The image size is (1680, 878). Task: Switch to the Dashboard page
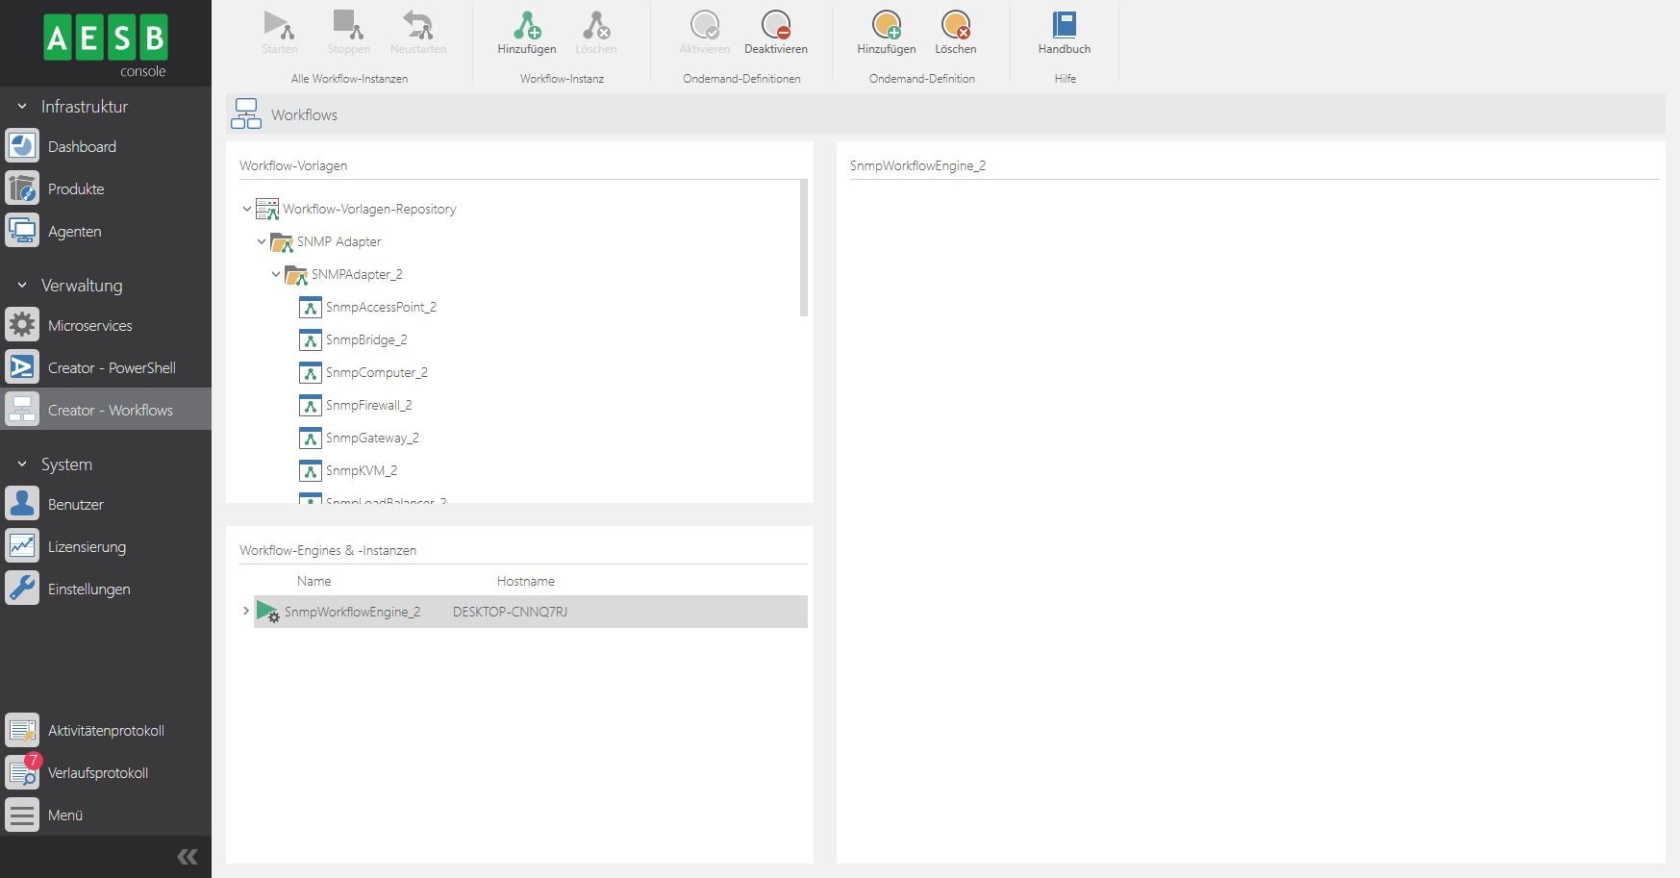tap(82, 146)
